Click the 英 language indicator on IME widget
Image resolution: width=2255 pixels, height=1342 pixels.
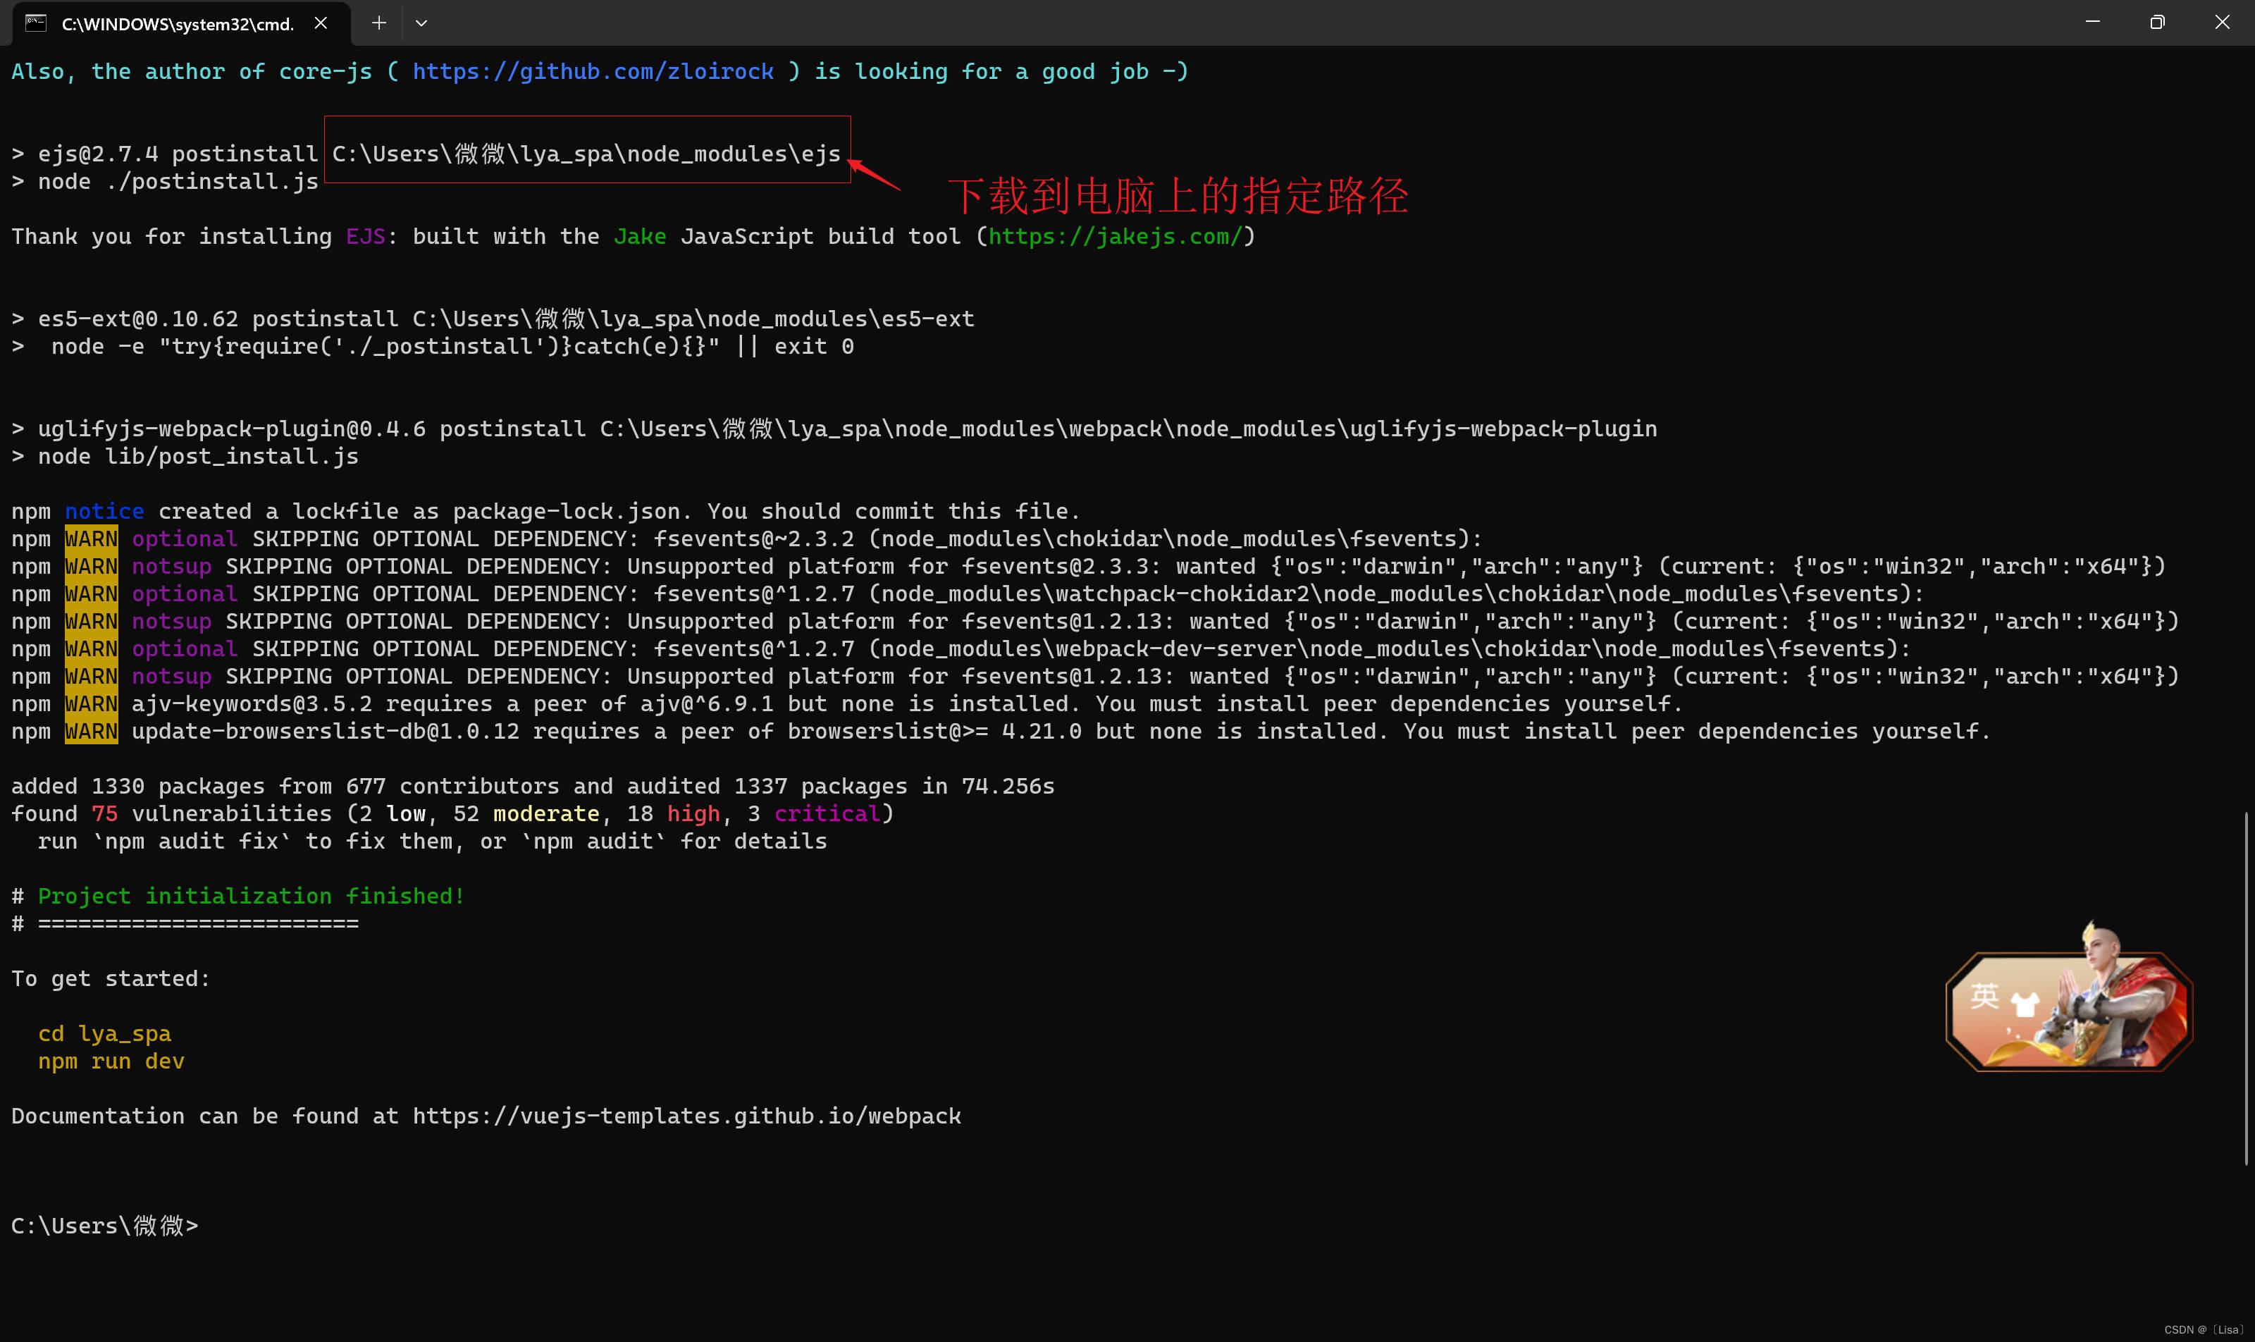pyautogui.click(x=1984, y=997)
